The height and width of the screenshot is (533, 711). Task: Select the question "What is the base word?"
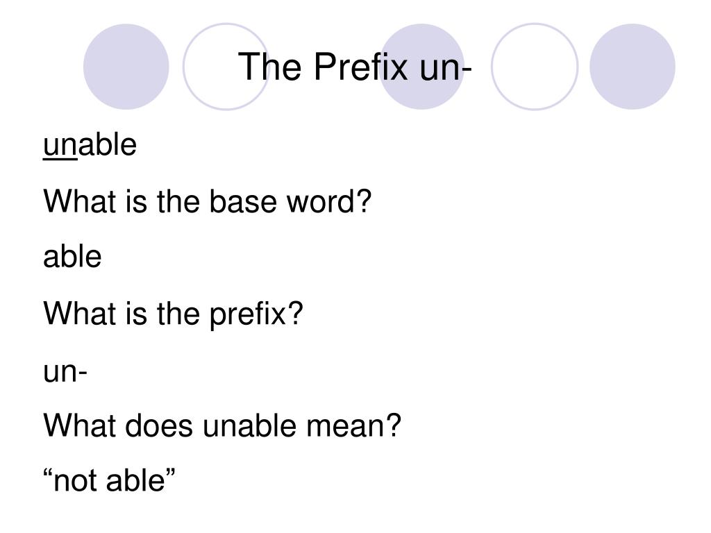pos(207,201)
